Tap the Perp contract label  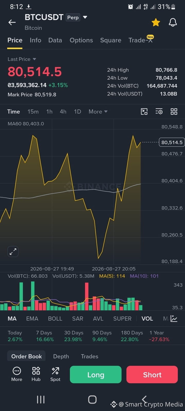tap(73, 17)
